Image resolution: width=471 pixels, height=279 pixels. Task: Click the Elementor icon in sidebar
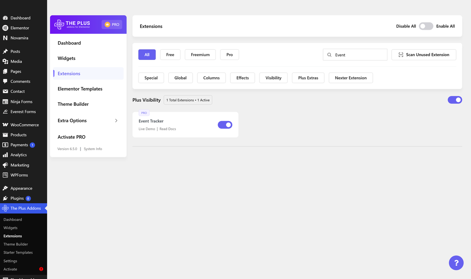pyautogui.click(x=5, y=28)
